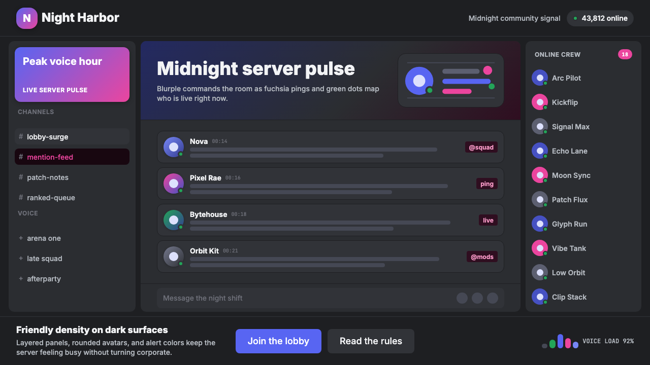650x365 pixels.
Task: Click the CHANNELS section label
Action: tap(36, 112)
